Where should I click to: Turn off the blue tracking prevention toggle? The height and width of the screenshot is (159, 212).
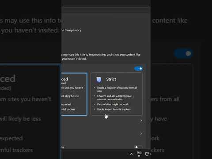coord(139,68)
